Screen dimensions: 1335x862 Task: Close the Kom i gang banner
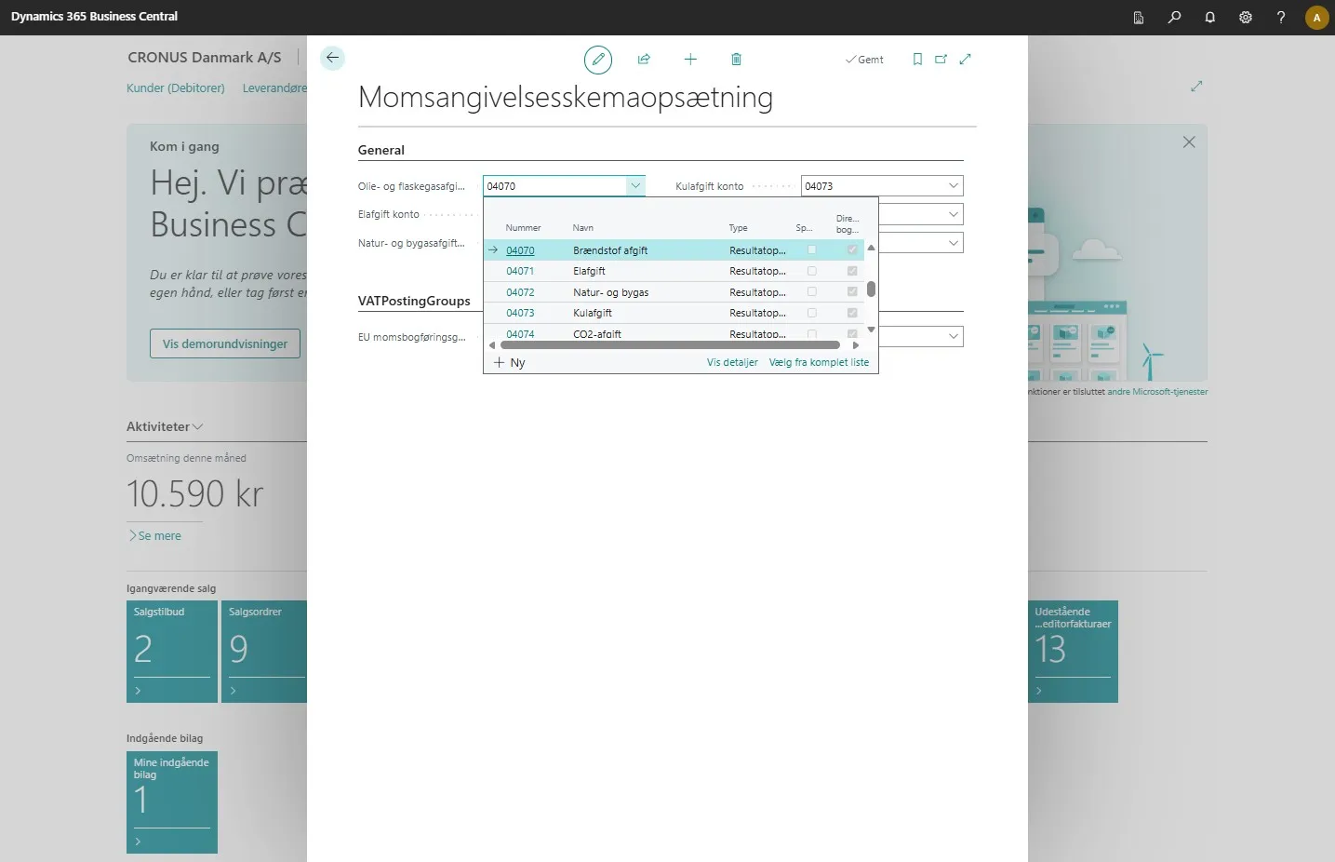pos(1189,142)
